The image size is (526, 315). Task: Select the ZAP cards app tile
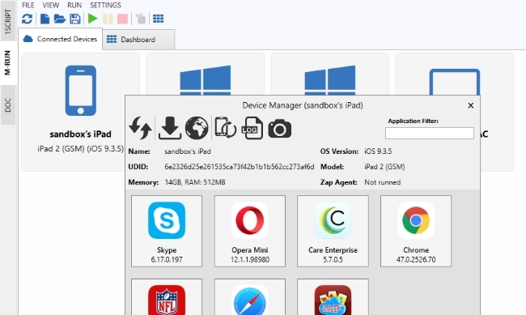point(333,297)
